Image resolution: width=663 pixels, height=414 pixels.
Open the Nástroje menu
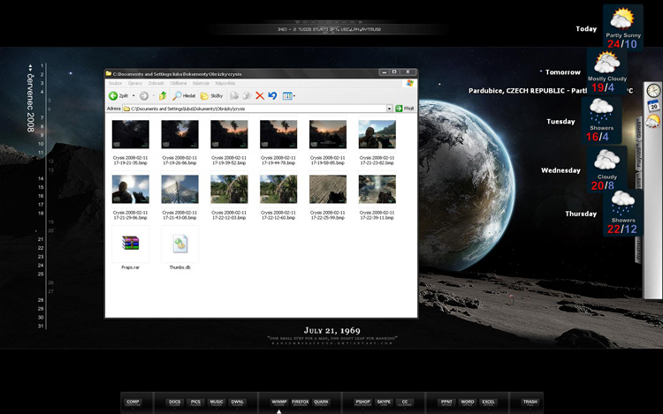pos(201,83)
